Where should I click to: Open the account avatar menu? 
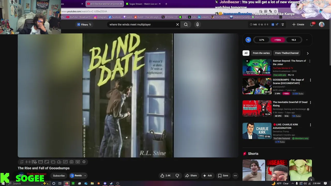pyautogui.click(x=321, y=25)
